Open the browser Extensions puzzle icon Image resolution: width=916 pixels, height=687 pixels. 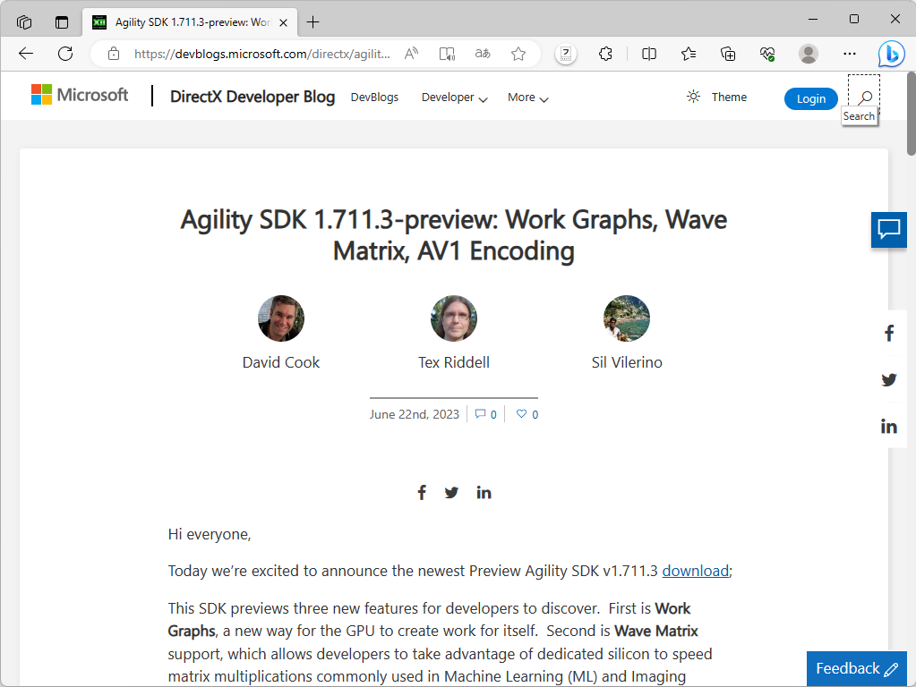(606, 54)
